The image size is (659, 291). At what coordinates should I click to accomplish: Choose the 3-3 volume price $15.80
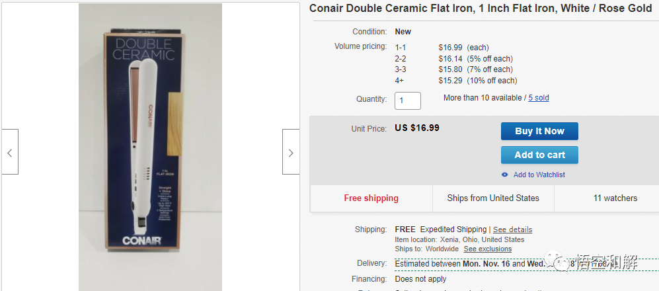click(x=452, y=69)
